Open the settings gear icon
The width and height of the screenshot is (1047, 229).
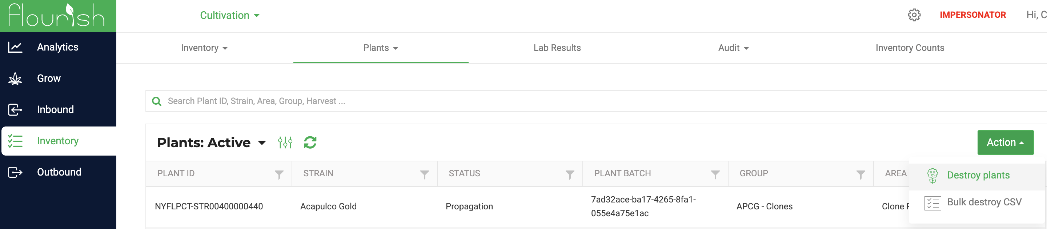(x=914, y=15)
